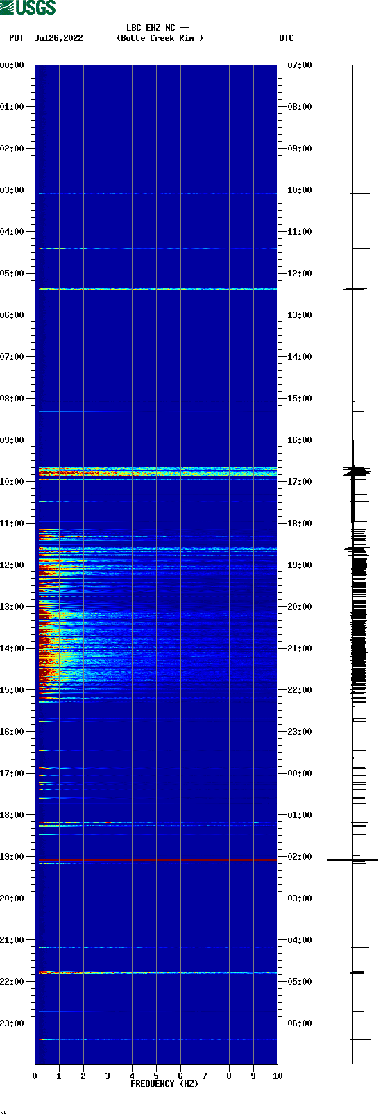Click the PDT '18:00' time label
383x1120 pixels.
tap(12, 815)
